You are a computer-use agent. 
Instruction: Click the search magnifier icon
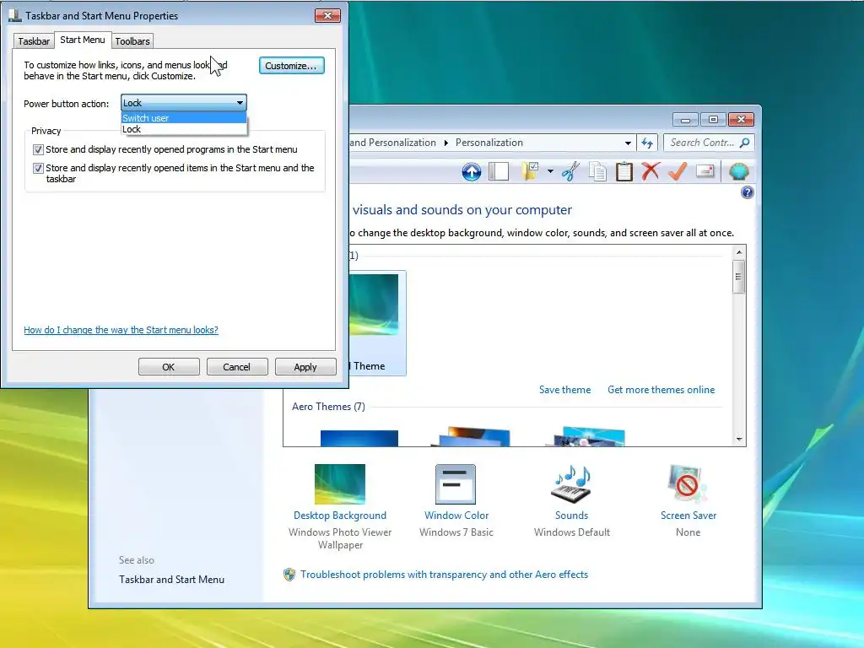click(x=744, y=143)
